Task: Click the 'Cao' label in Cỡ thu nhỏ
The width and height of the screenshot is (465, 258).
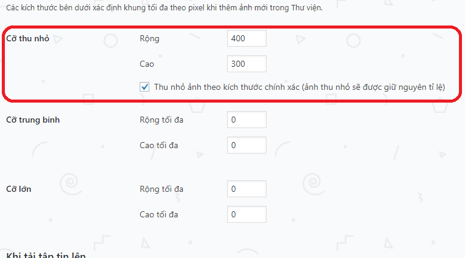Action: click(148, 63)
